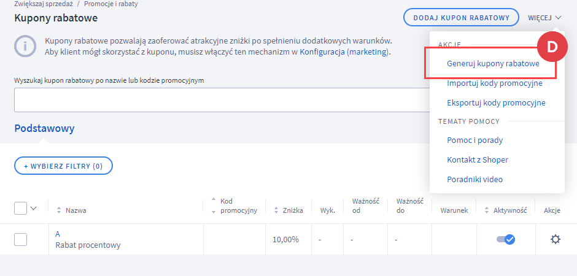Choose Eksportuj kody promocyjne
Image resolution: width=577 pixels, height=276 pixels.
coord(496,102)
